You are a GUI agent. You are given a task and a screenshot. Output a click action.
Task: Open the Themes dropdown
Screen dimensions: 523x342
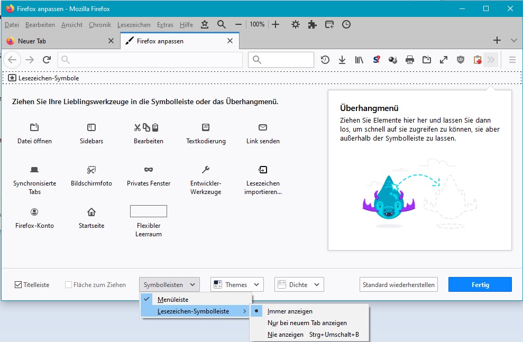point(237,285)
